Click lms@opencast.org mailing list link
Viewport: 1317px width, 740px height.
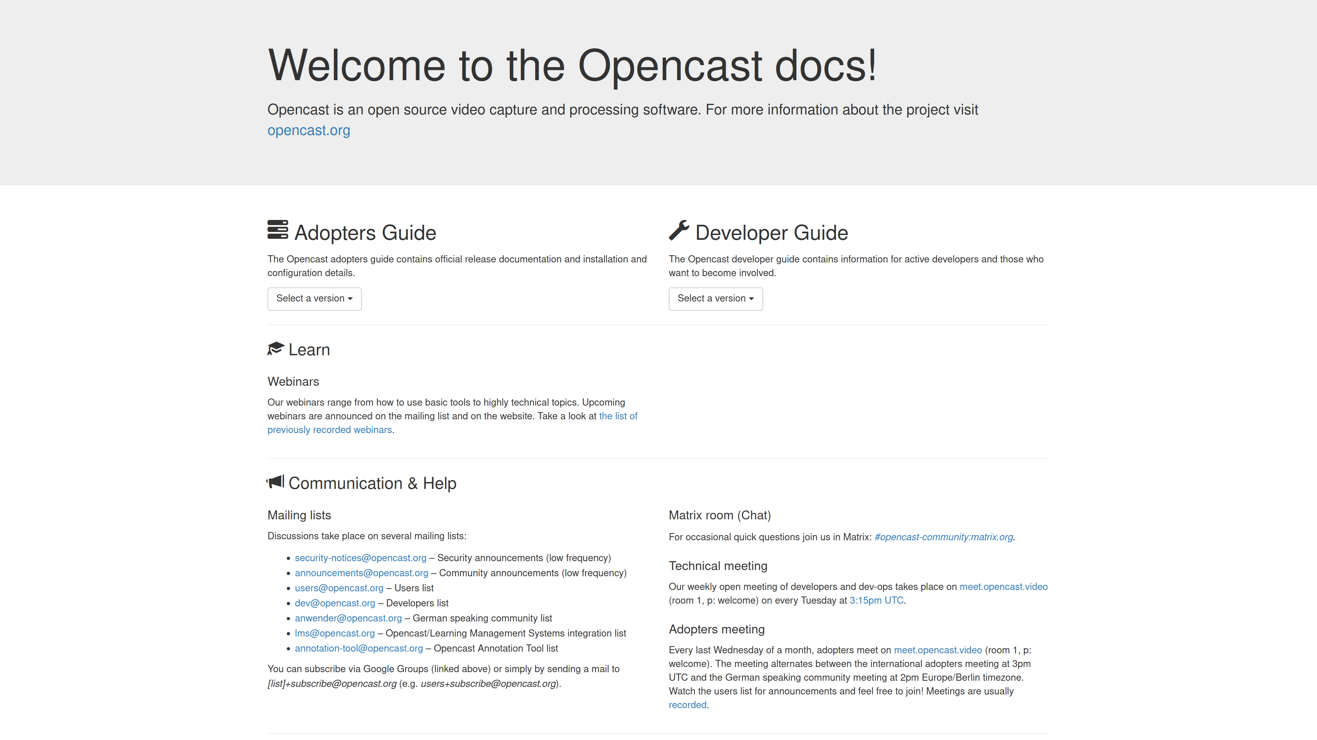point(335,633)
